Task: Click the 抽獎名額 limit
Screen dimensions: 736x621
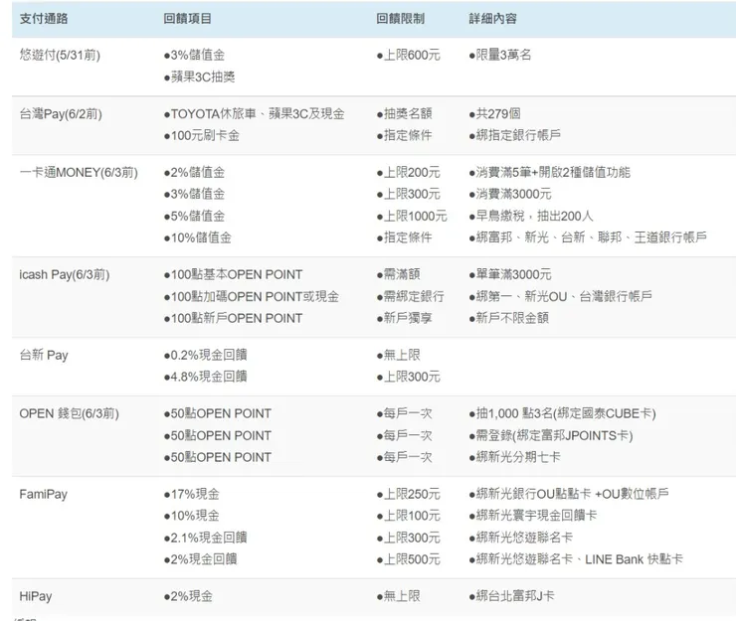Action: pyautogui.click(x=404, y=114)
